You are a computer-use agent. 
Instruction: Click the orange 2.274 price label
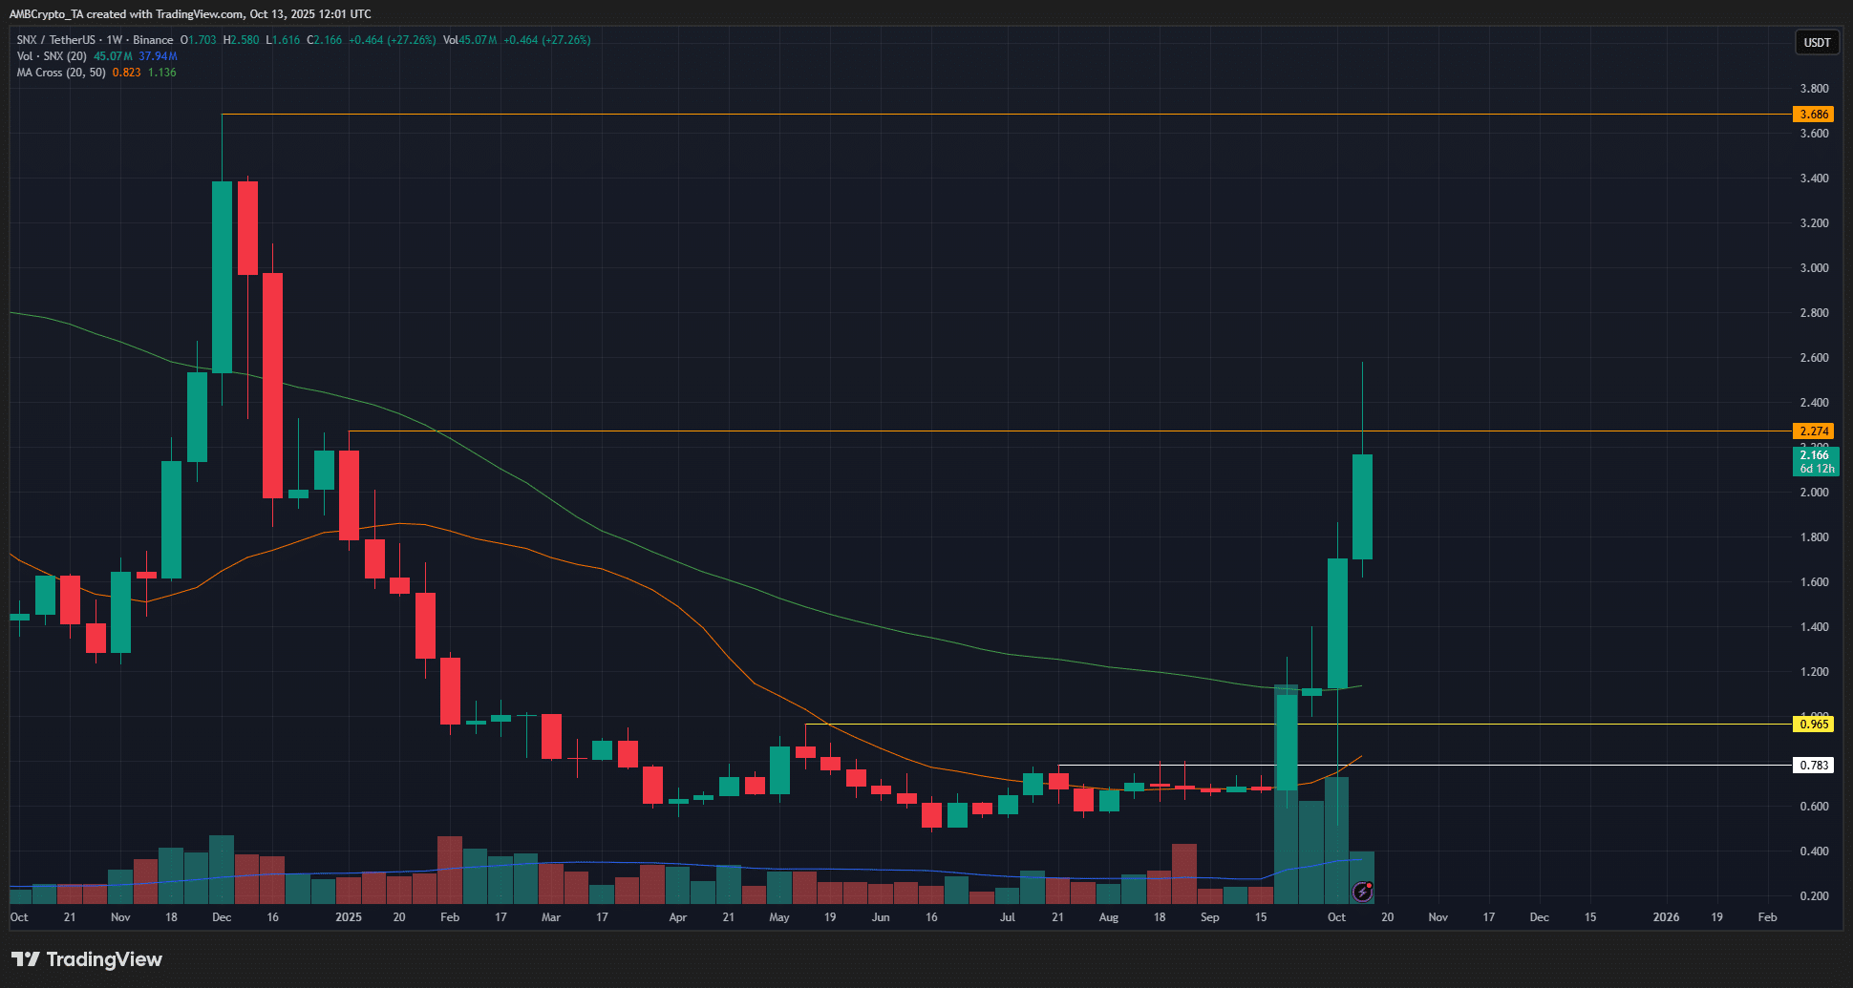[1813, 431]
